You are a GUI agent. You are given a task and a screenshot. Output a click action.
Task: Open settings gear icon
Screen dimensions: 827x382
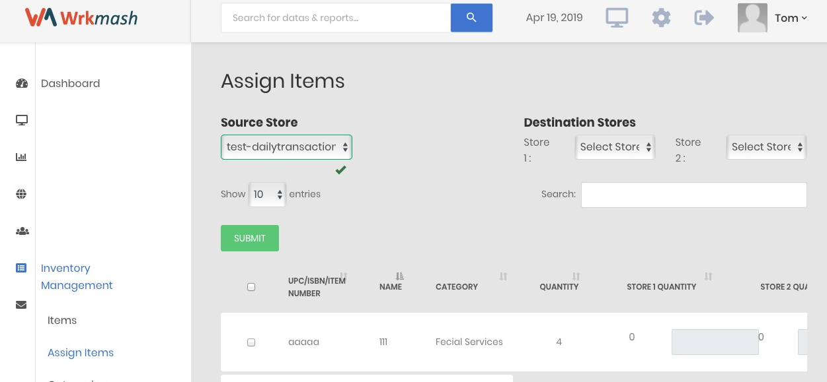661,18
